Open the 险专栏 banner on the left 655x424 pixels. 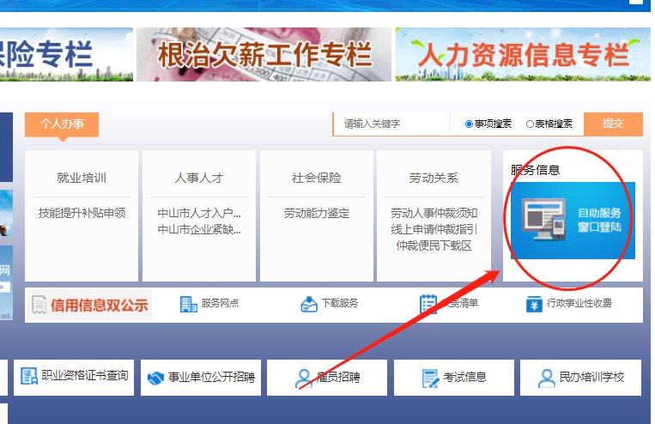point(66,54)
